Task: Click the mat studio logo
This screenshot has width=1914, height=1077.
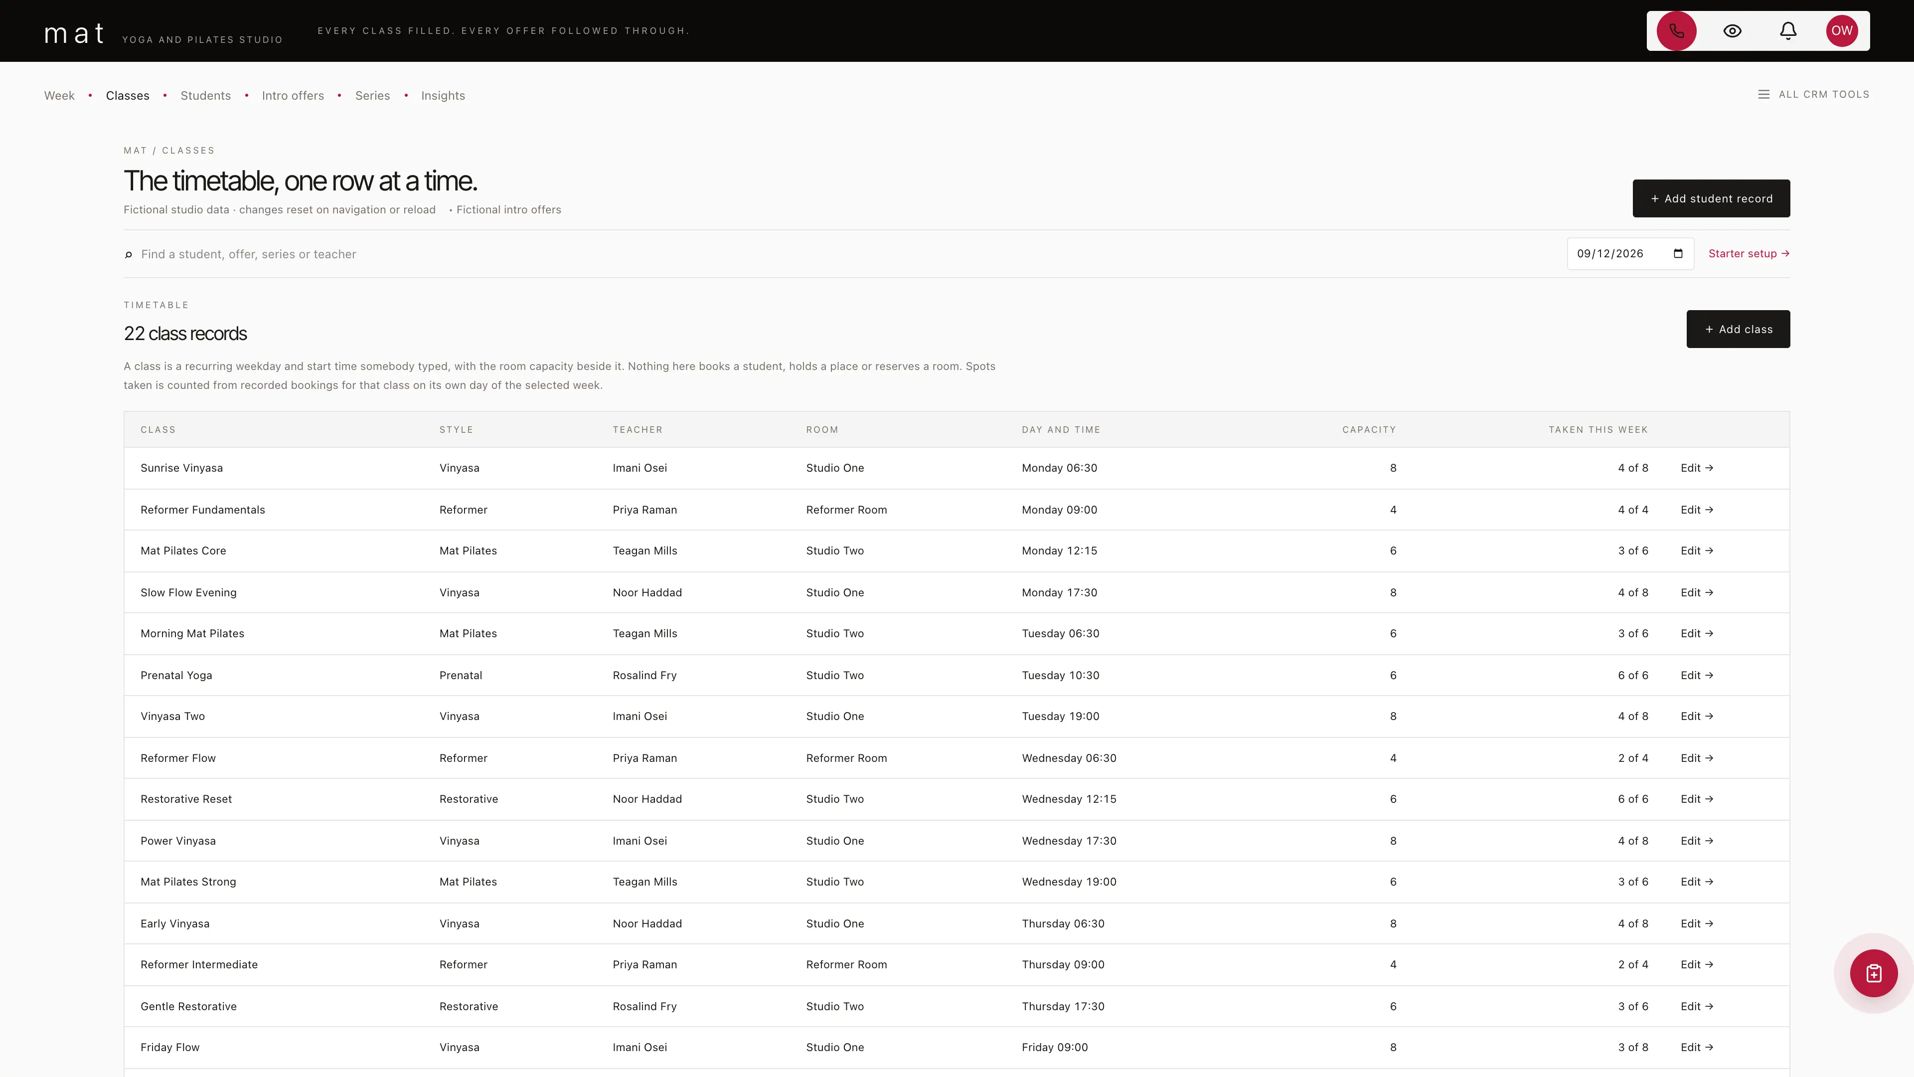Action: (x=74, y=33)
